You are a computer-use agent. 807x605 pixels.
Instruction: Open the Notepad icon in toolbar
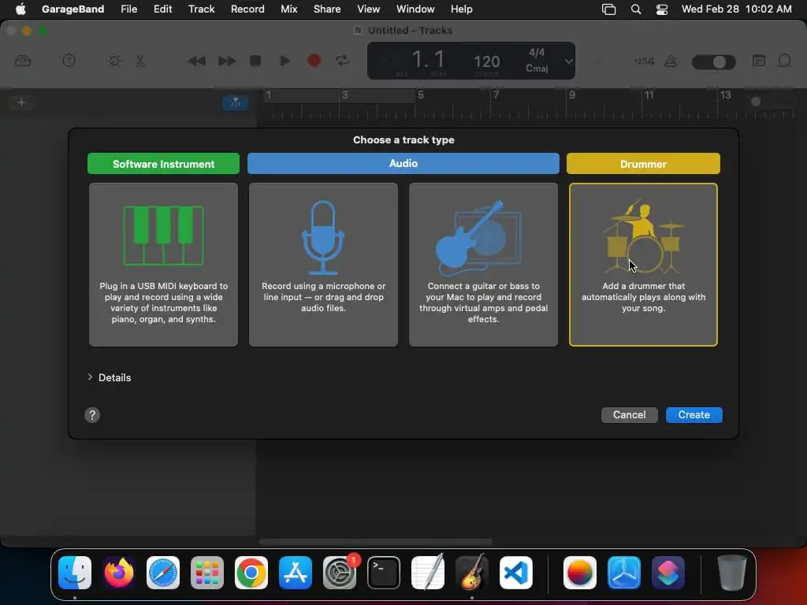(759, 61)
